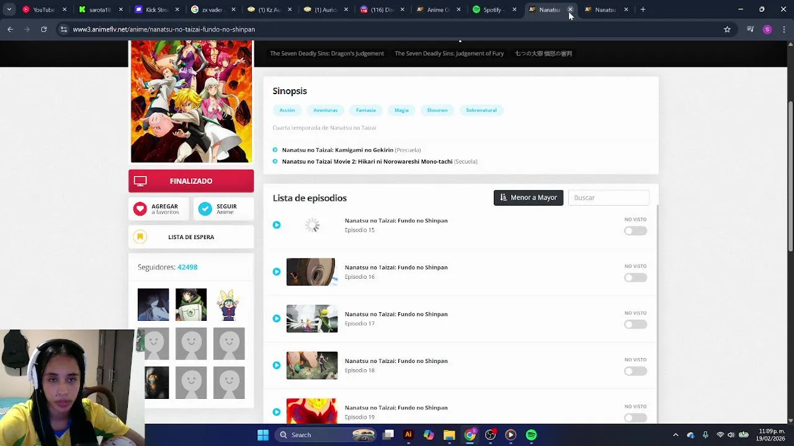This screenshot has width=794, height=446.
Task: Click the FINALIZADO status button
Action: tap(191, 181)
